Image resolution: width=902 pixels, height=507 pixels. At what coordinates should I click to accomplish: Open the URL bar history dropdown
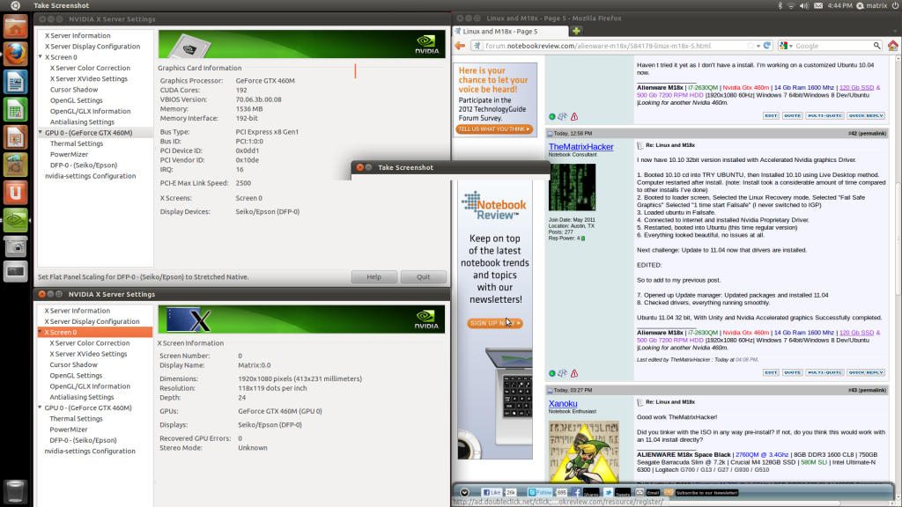758,46
